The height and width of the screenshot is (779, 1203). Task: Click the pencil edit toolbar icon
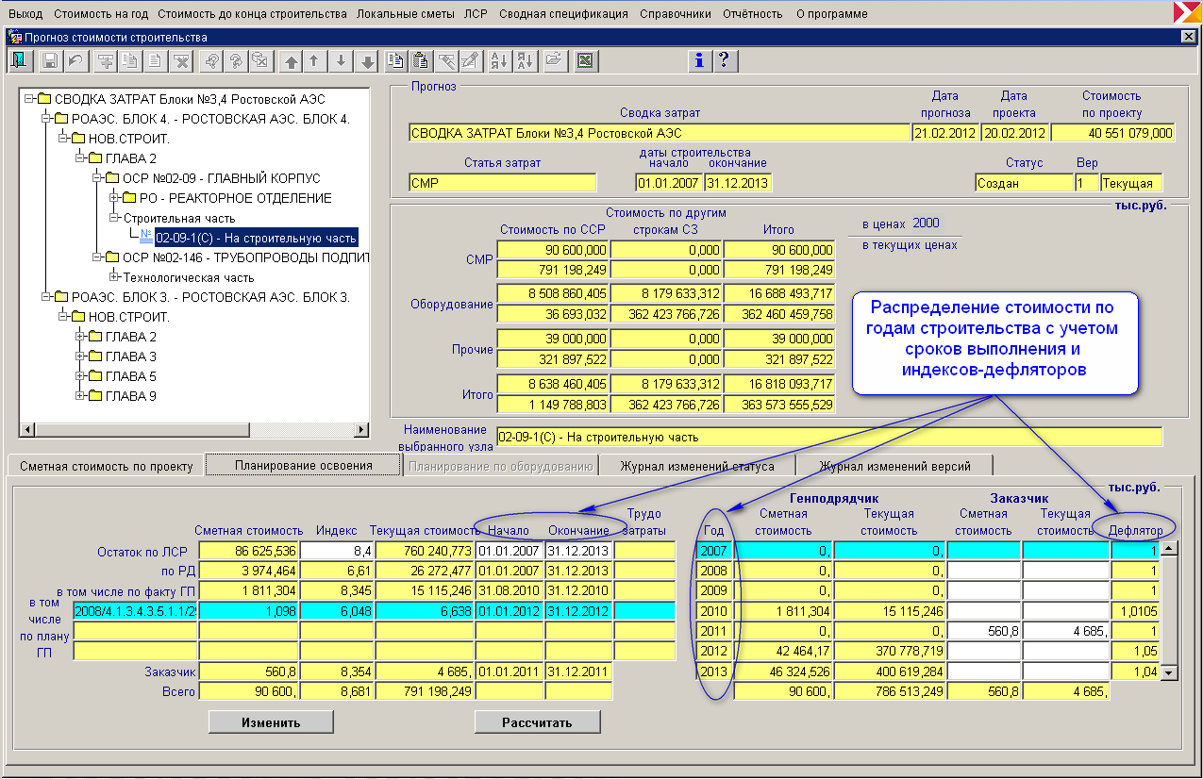point(471,60)
